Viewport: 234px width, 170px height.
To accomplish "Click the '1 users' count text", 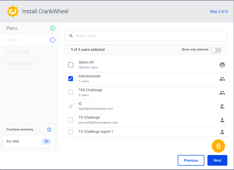I will click(84, 81).
